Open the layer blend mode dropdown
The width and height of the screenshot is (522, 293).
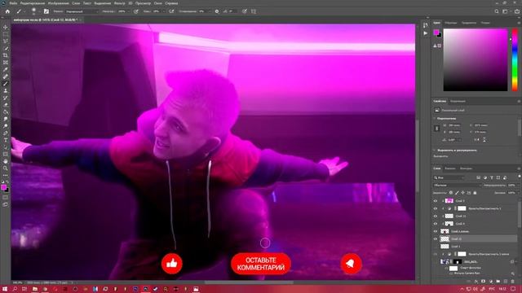click(x=458, y=185)
